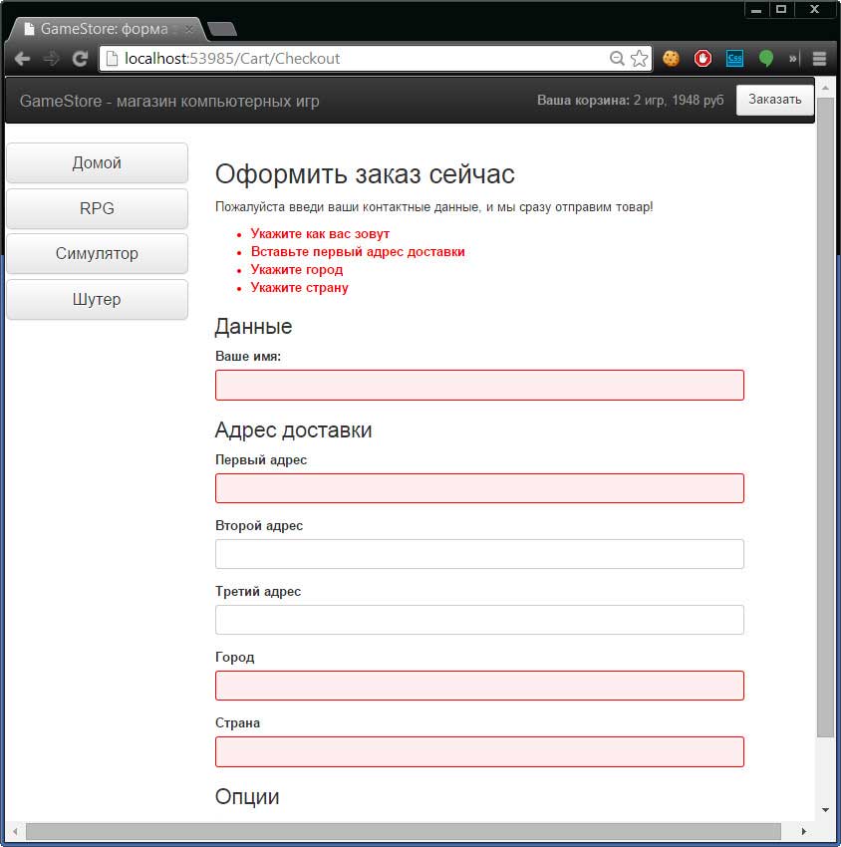Image resolution: width=841 pixels, height=847 pixels.
Task: Click the horizontal scrollbar left arrow
Action: click(15, 831)
